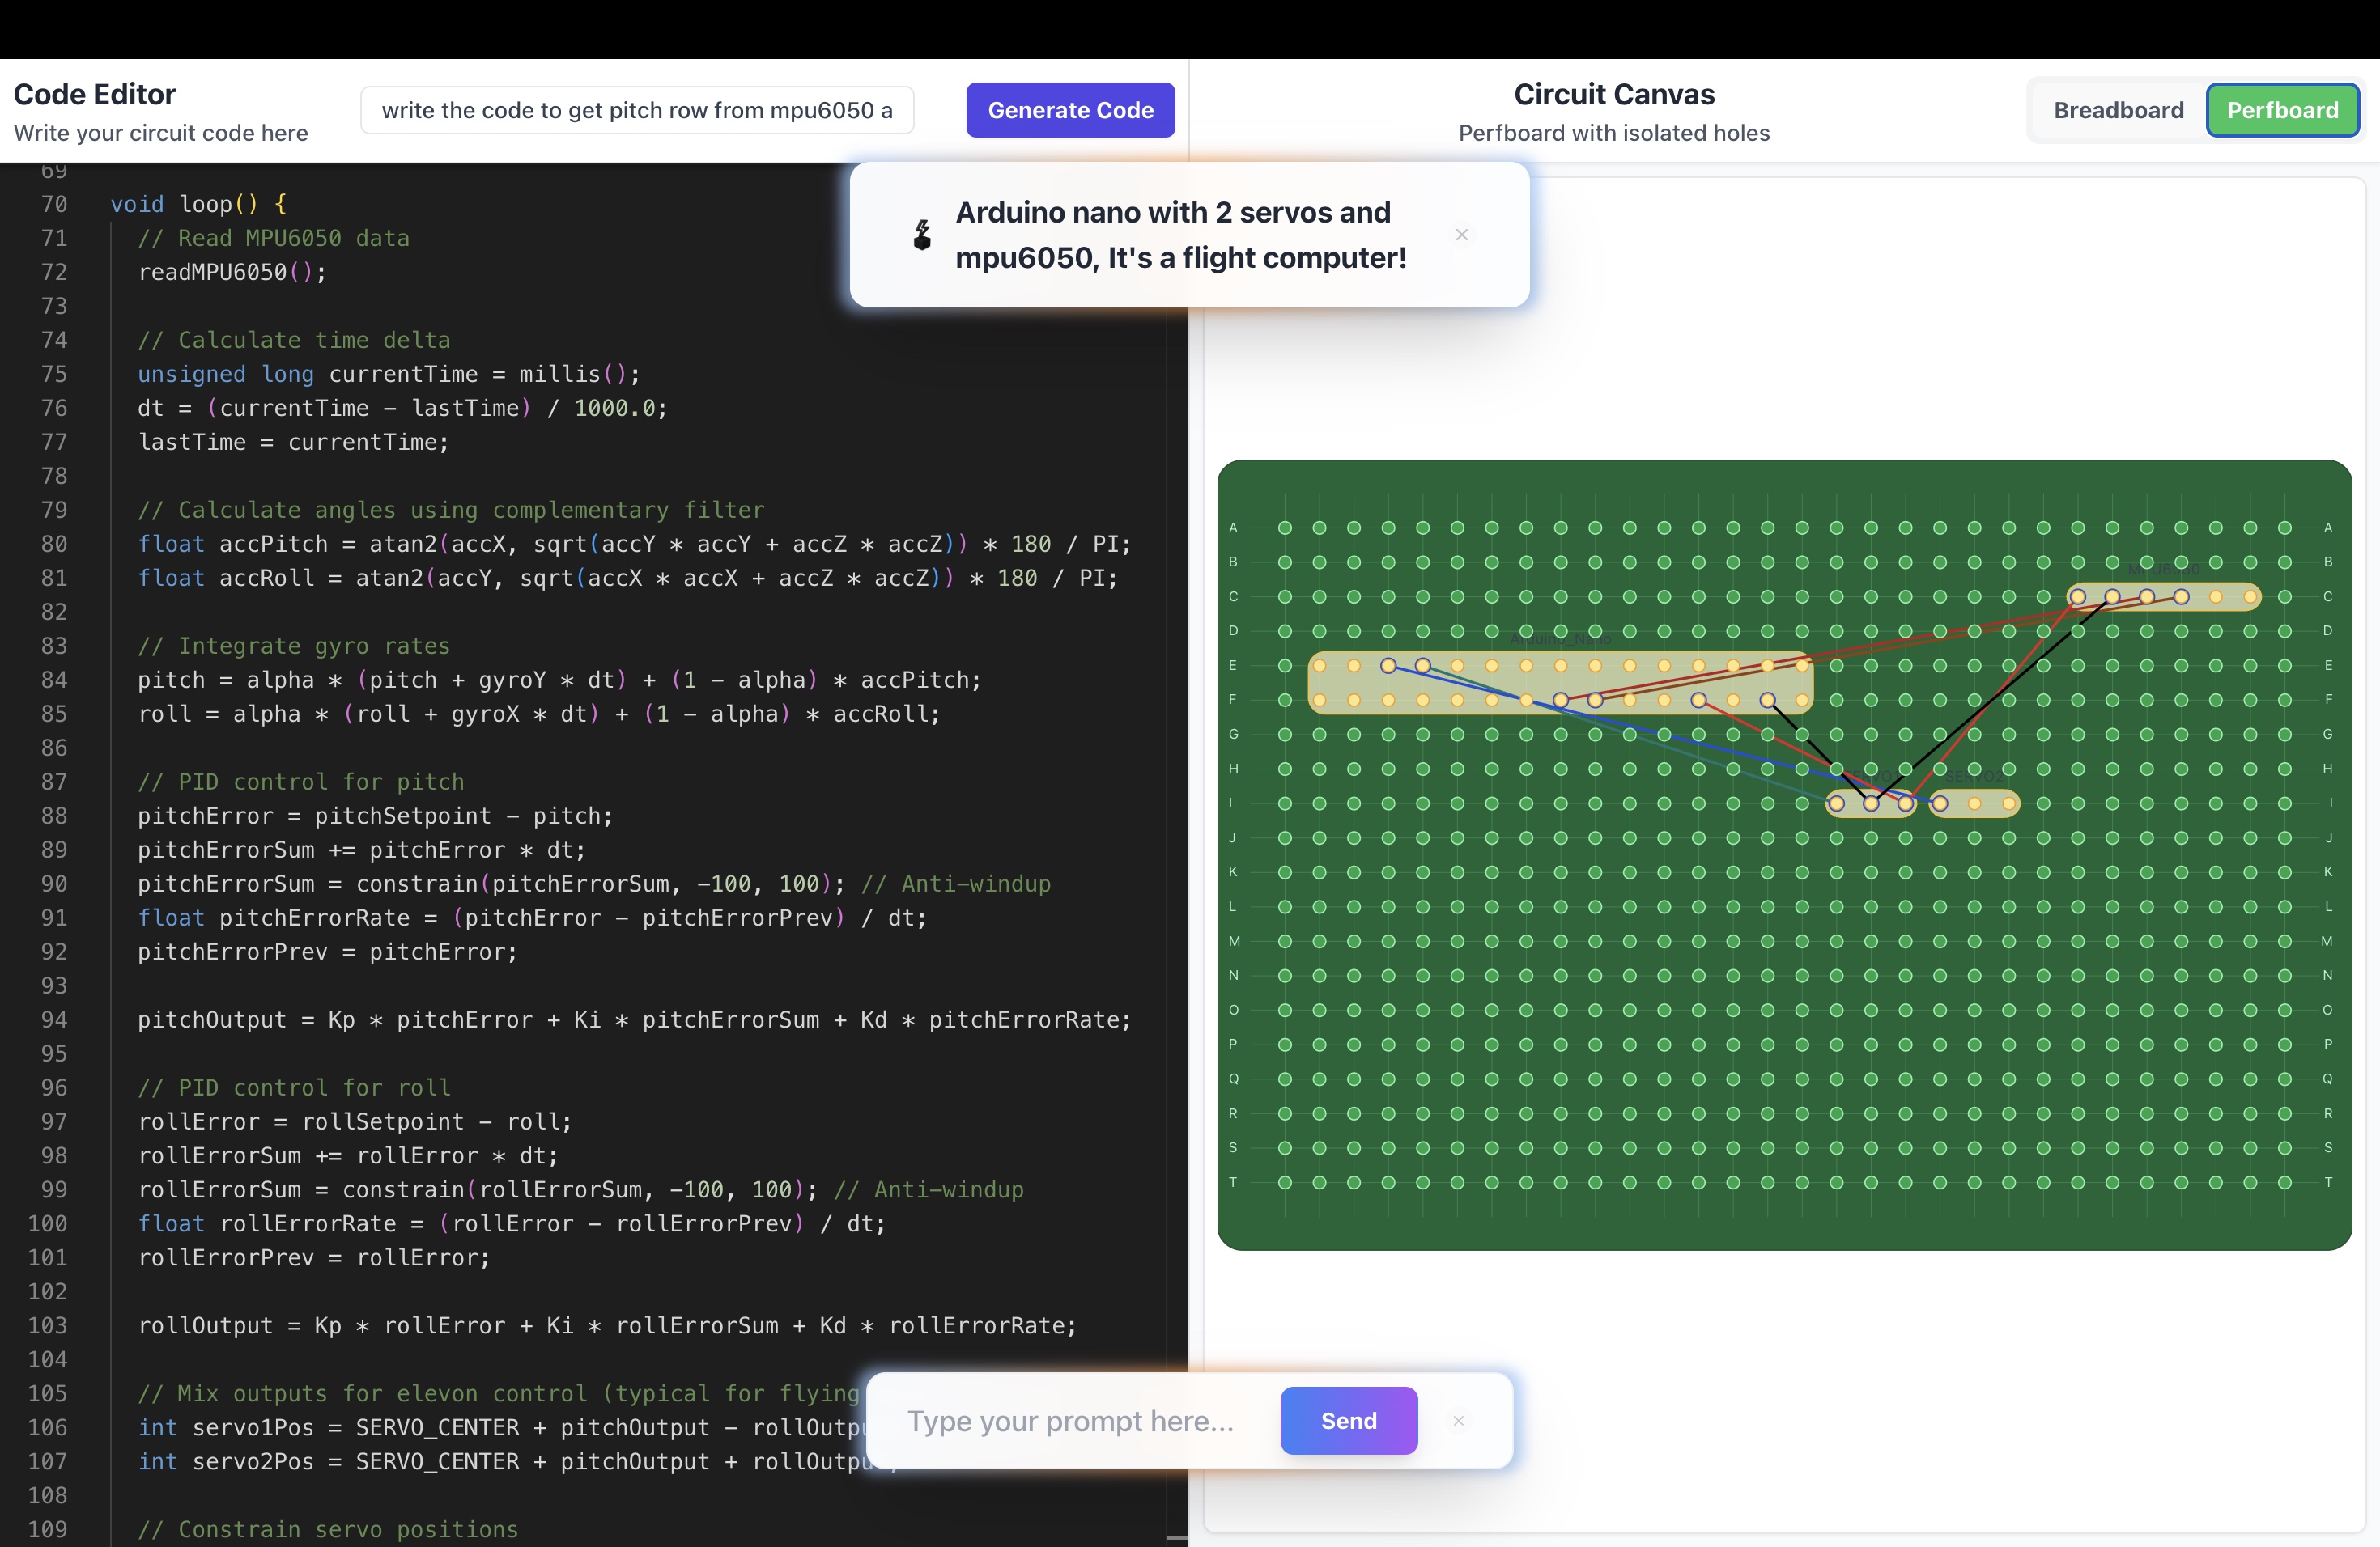This screenshot has width=2380, height=1547.
Task: Click code line 94 pitchOutput statement
Action: tap(634, 1019)
